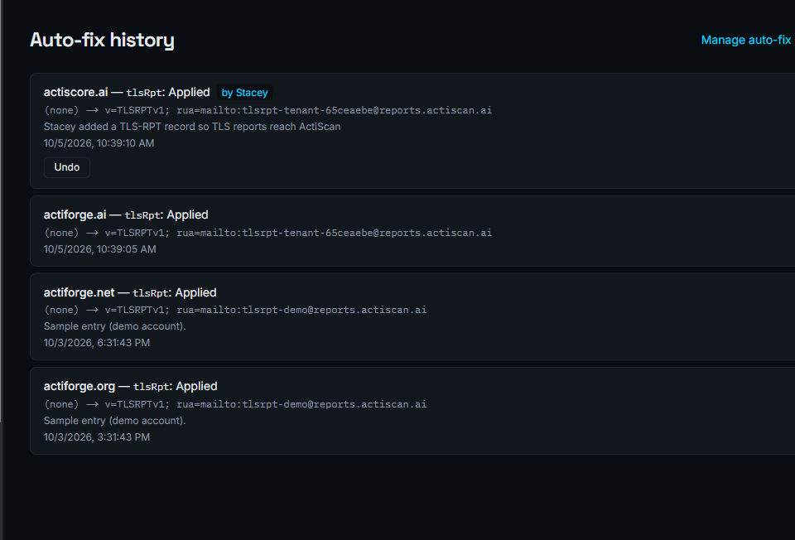Open the Manage auto-fix link
This screenshot has height=540, width=795.
point(745,40)
